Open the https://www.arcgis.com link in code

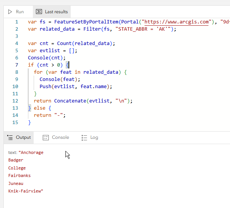176,22
